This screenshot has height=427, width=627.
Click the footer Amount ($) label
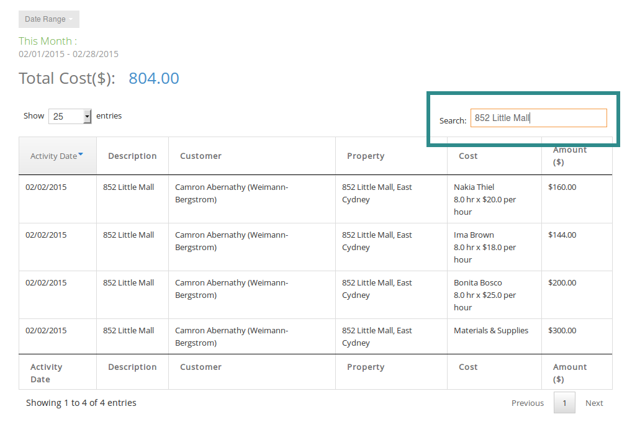[570, 373]
